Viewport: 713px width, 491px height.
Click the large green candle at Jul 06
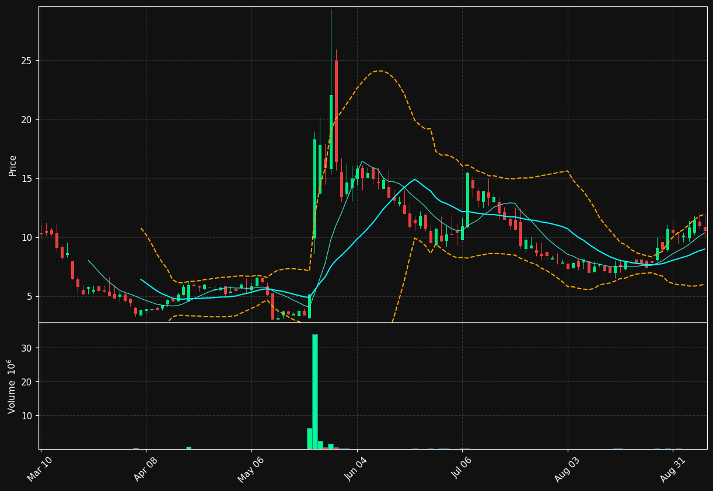pyautogui.click(x=467, y=199)
